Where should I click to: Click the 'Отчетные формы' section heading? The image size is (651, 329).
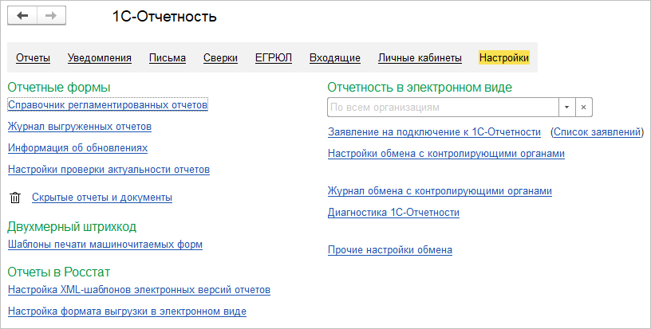click(x=59, y=88)
